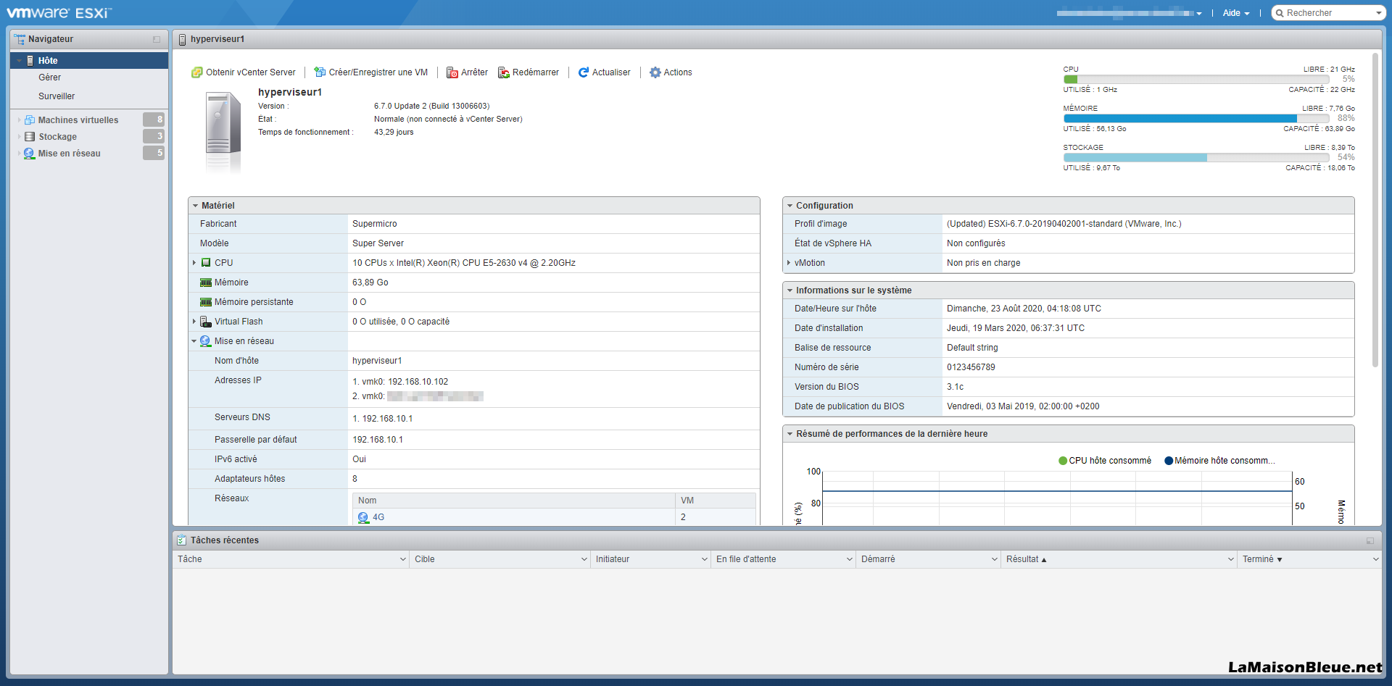Open the Aide dropdown menu
This screenshot has height=686, width=1392.
1236,13
